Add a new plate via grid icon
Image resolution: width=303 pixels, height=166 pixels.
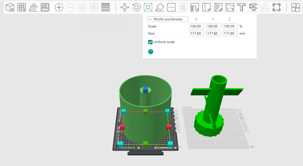[x=22, y=7]
